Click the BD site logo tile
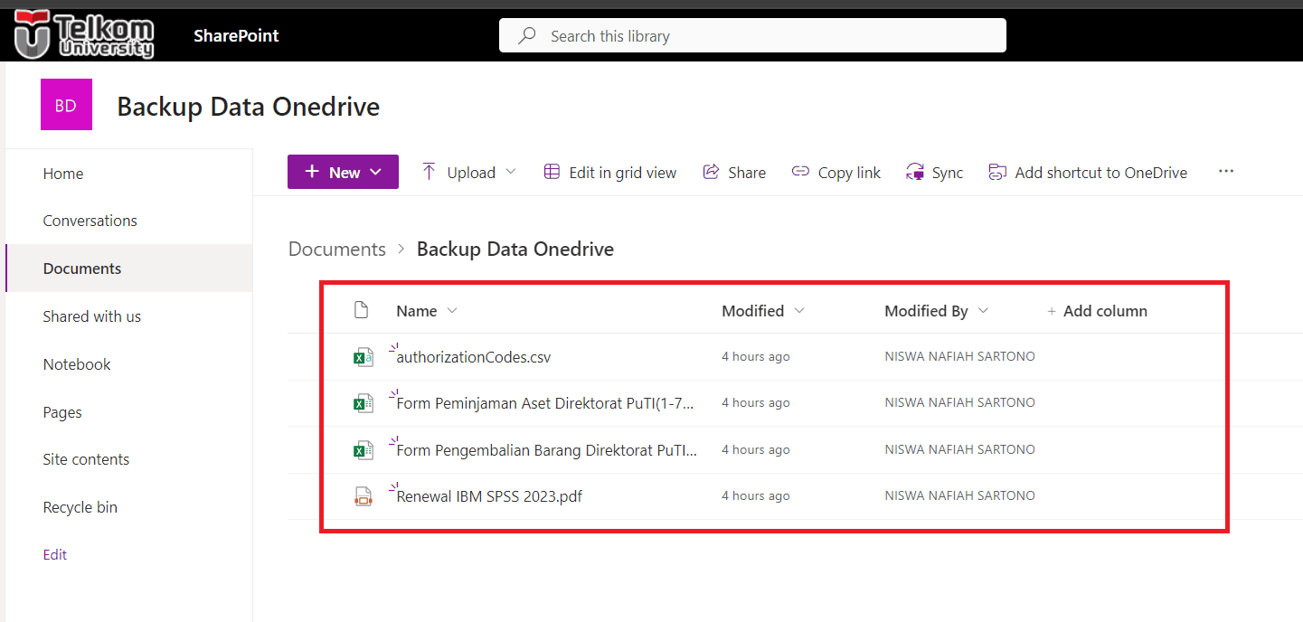 [66, 105]
